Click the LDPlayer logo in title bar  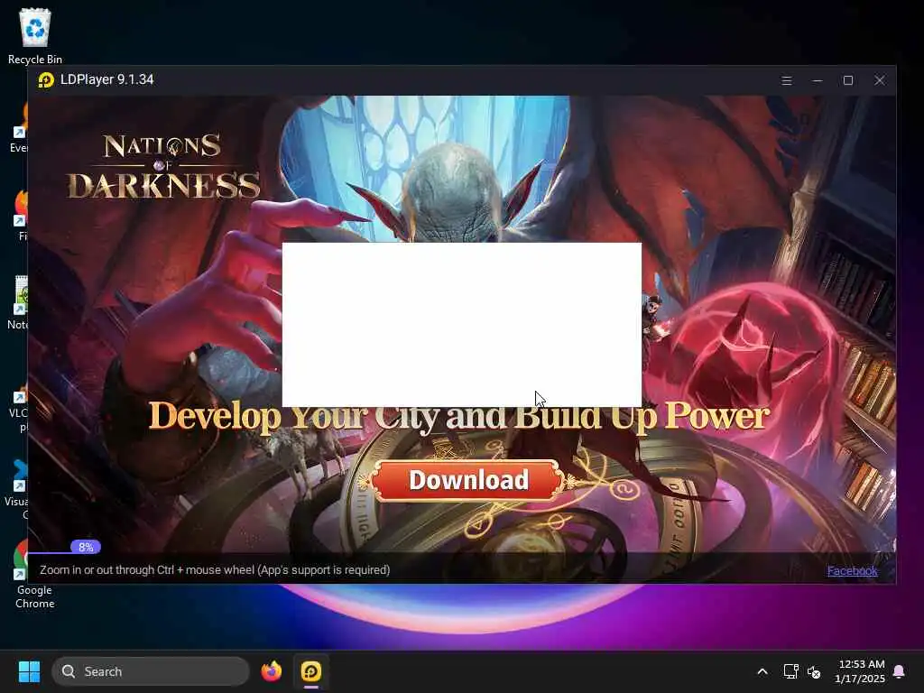tap(46, 79)
